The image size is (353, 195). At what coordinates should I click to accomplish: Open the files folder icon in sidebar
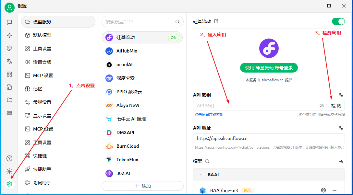click(x=9, y=100)
